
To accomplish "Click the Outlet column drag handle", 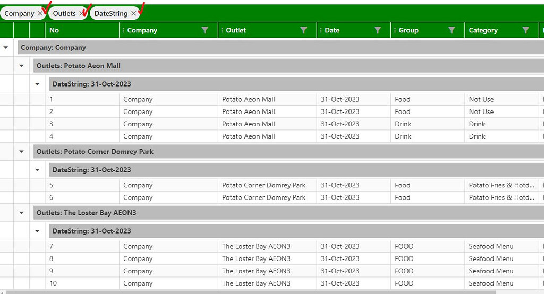I will click(222, 30).
